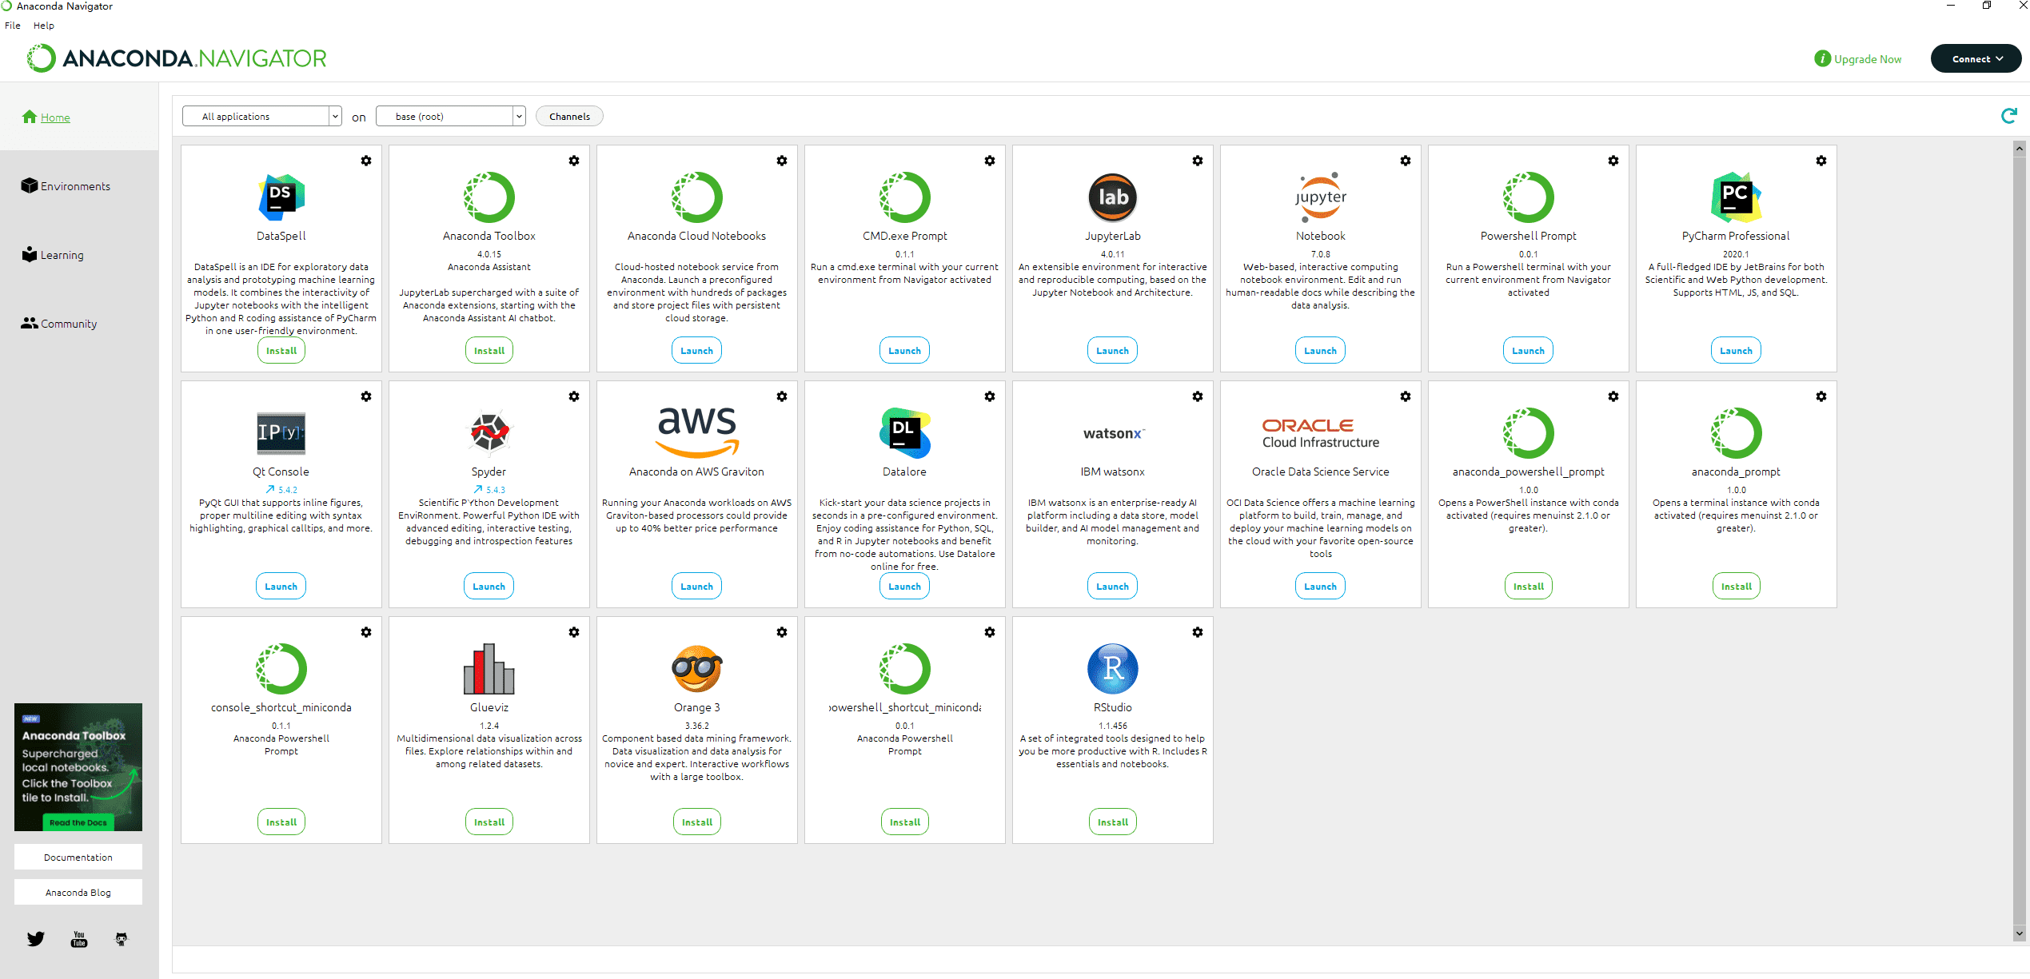This screenshot has width=2030, height=979.
Task: Open gear menu on JupyterLab tile
Action: tap(1198, 161)
